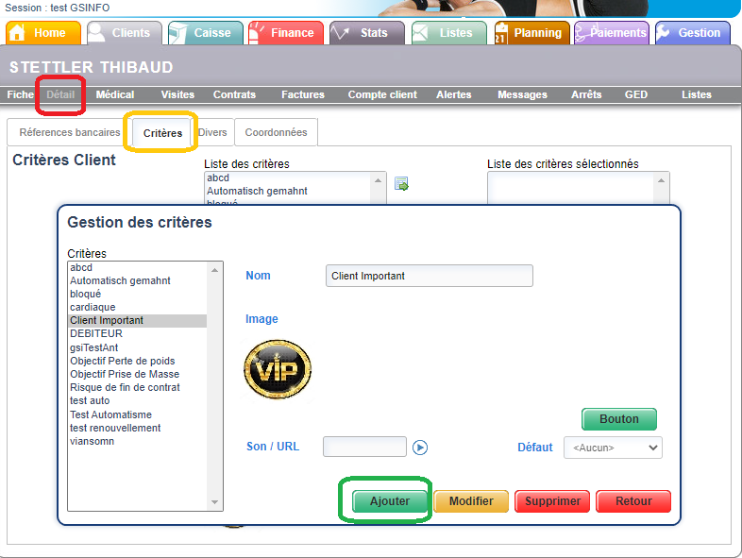Switch to the Coordonnées tab
This screenshot has width=742, height=558.
(x=276, y=133)
